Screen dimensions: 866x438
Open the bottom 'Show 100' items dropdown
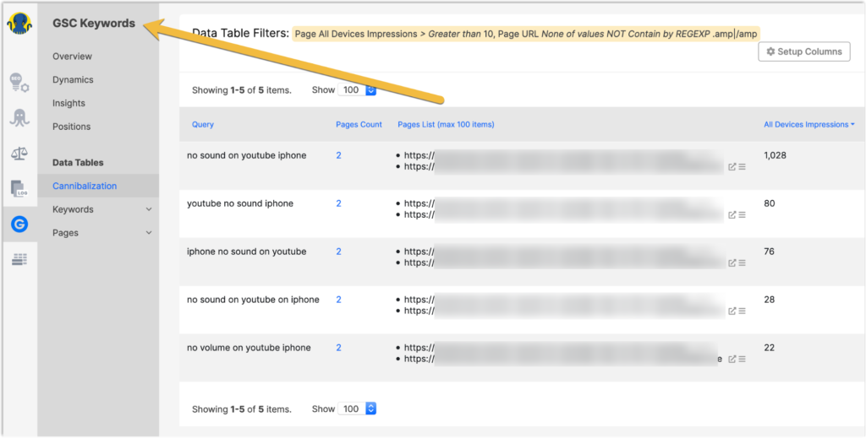click(357, 408)
